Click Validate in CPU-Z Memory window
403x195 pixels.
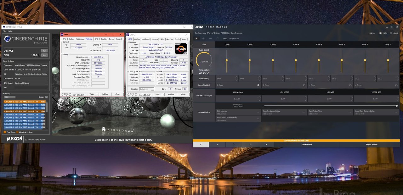pyautogui.click(x=105, y=94)
